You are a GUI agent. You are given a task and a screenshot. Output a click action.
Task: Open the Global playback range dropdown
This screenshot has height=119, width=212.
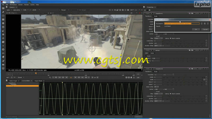point(21,77)
